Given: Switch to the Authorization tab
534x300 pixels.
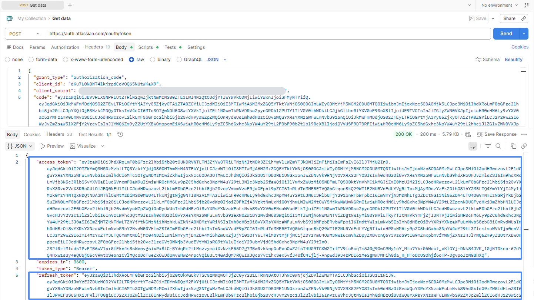Looking at the screenshot, I should click(65, 47).
